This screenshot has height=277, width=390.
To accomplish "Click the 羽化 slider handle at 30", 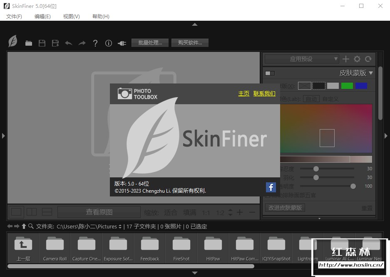I will coord(316,177).
